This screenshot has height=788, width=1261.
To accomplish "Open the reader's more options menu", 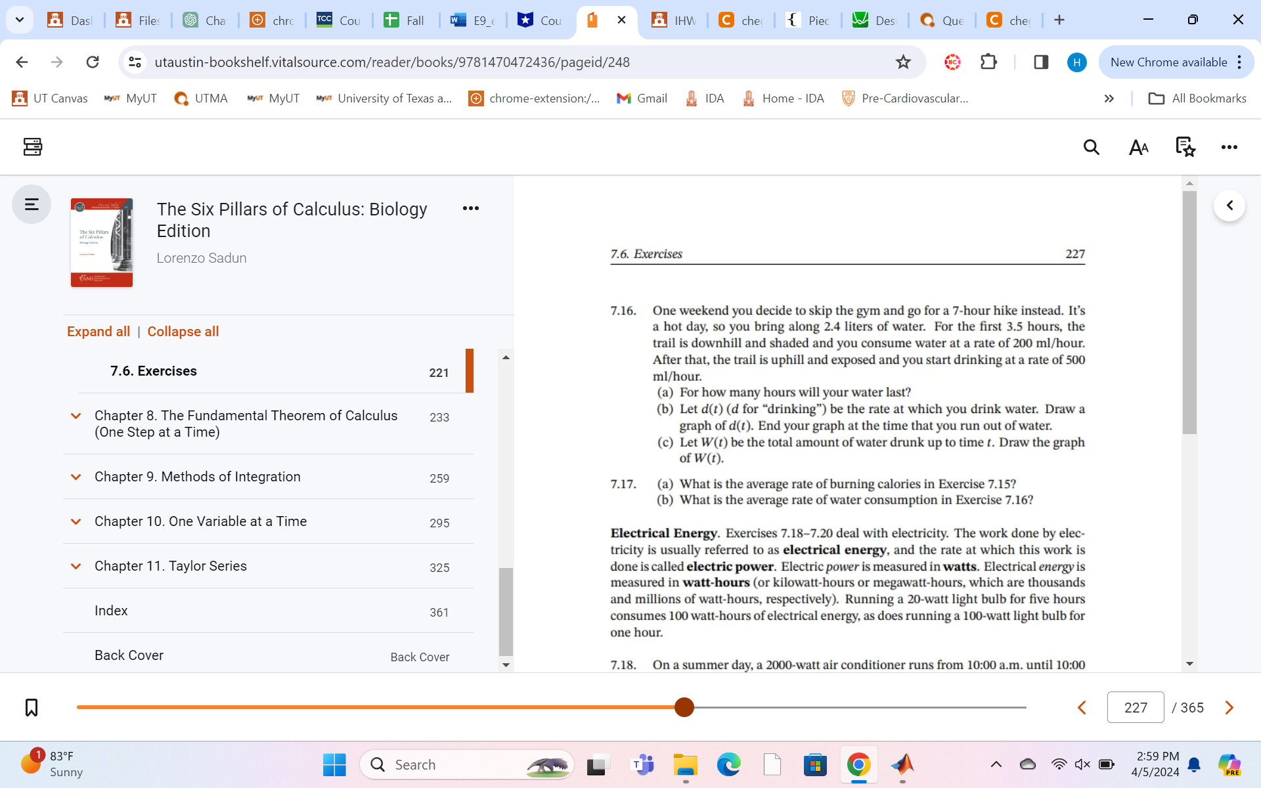I will pos(1229,147).
